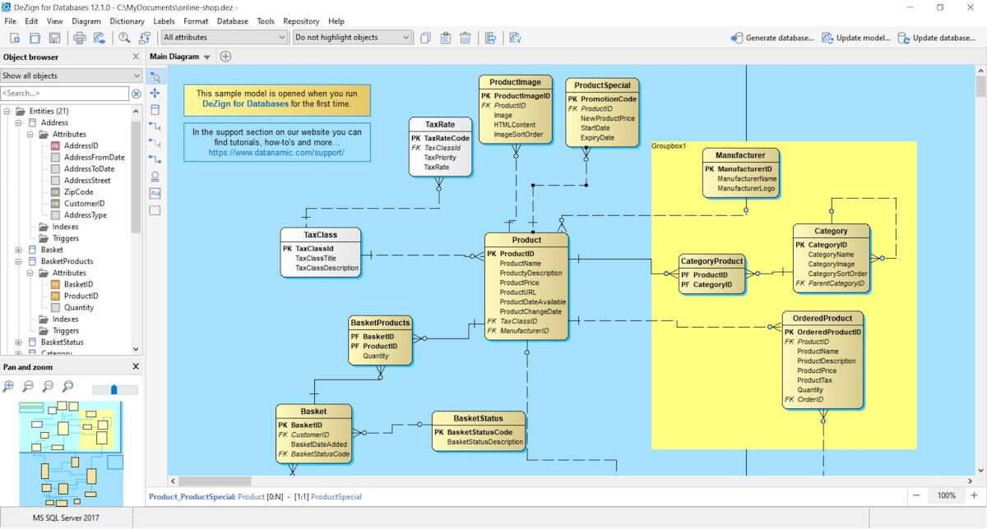
Task: Open the datanamic.com support link
Action: 276,153
